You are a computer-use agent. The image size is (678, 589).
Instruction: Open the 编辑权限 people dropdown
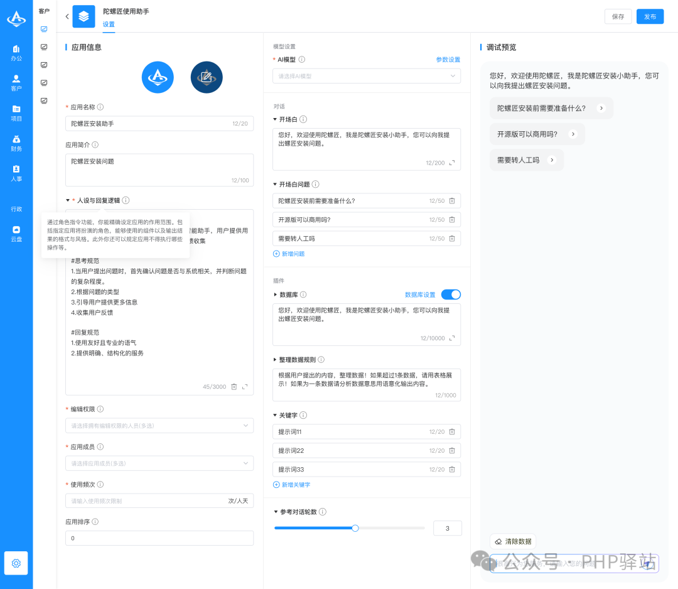[159, 426]
